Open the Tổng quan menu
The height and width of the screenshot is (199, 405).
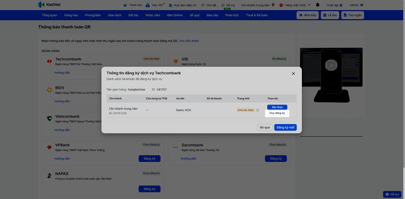(49, 15)
